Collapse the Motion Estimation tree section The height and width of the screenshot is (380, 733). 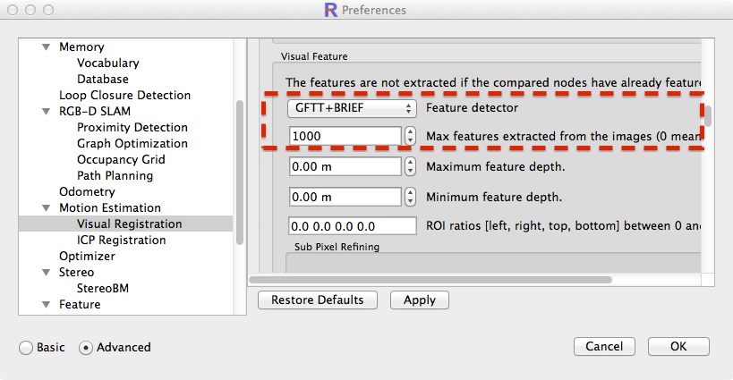tap(46, 208)
